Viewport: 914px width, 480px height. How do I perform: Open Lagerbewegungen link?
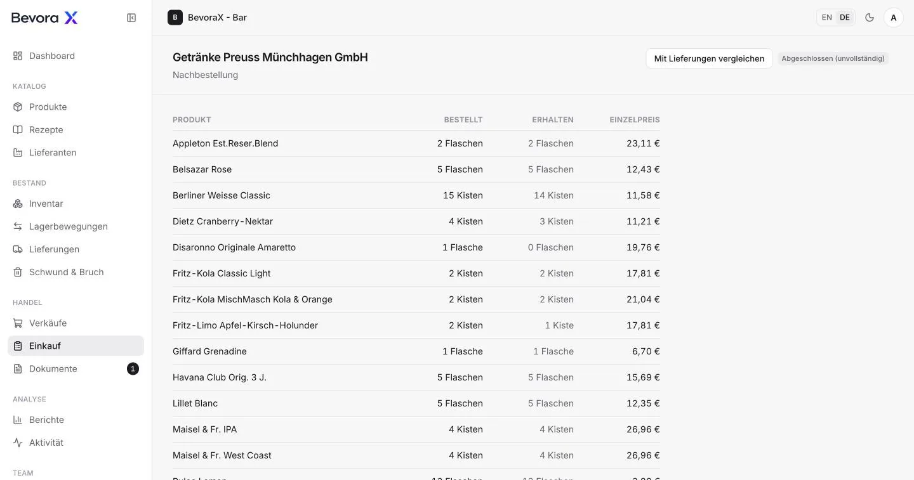pos(76,226)
